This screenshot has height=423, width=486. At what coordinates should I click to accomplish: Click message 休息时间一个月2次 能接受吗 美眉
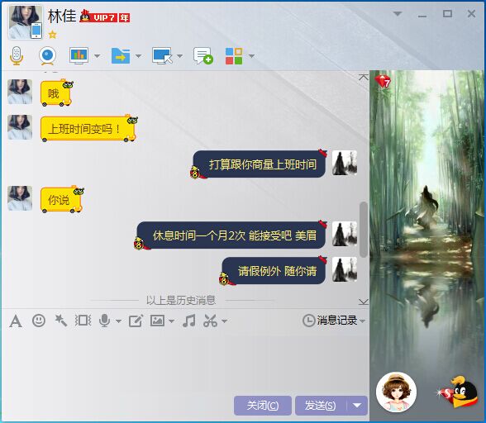[231, 235]
